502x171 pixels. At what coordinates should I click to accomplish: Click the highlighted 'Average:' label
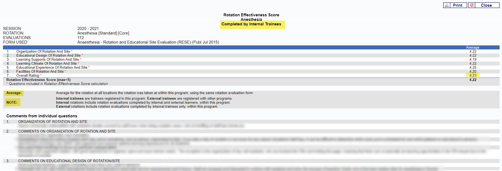pyautogui.click(x=14, y=93)
